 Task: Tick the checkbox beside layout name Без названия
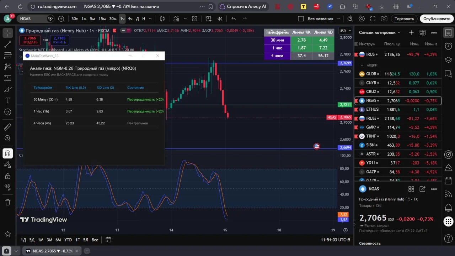click(x=301, y=19)
